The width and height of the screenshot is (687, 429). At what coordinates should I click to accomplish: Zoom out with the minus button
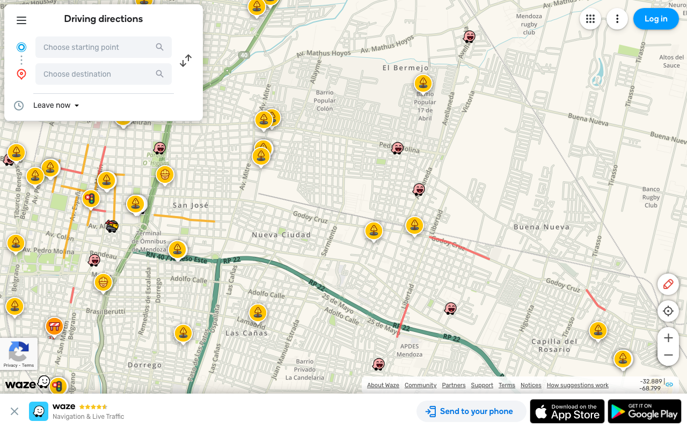(x=668, y=355)
